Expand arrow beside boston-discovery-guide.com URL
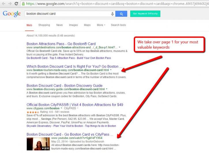This screenshot has height=153, width=209. click(x=107, y=89)
